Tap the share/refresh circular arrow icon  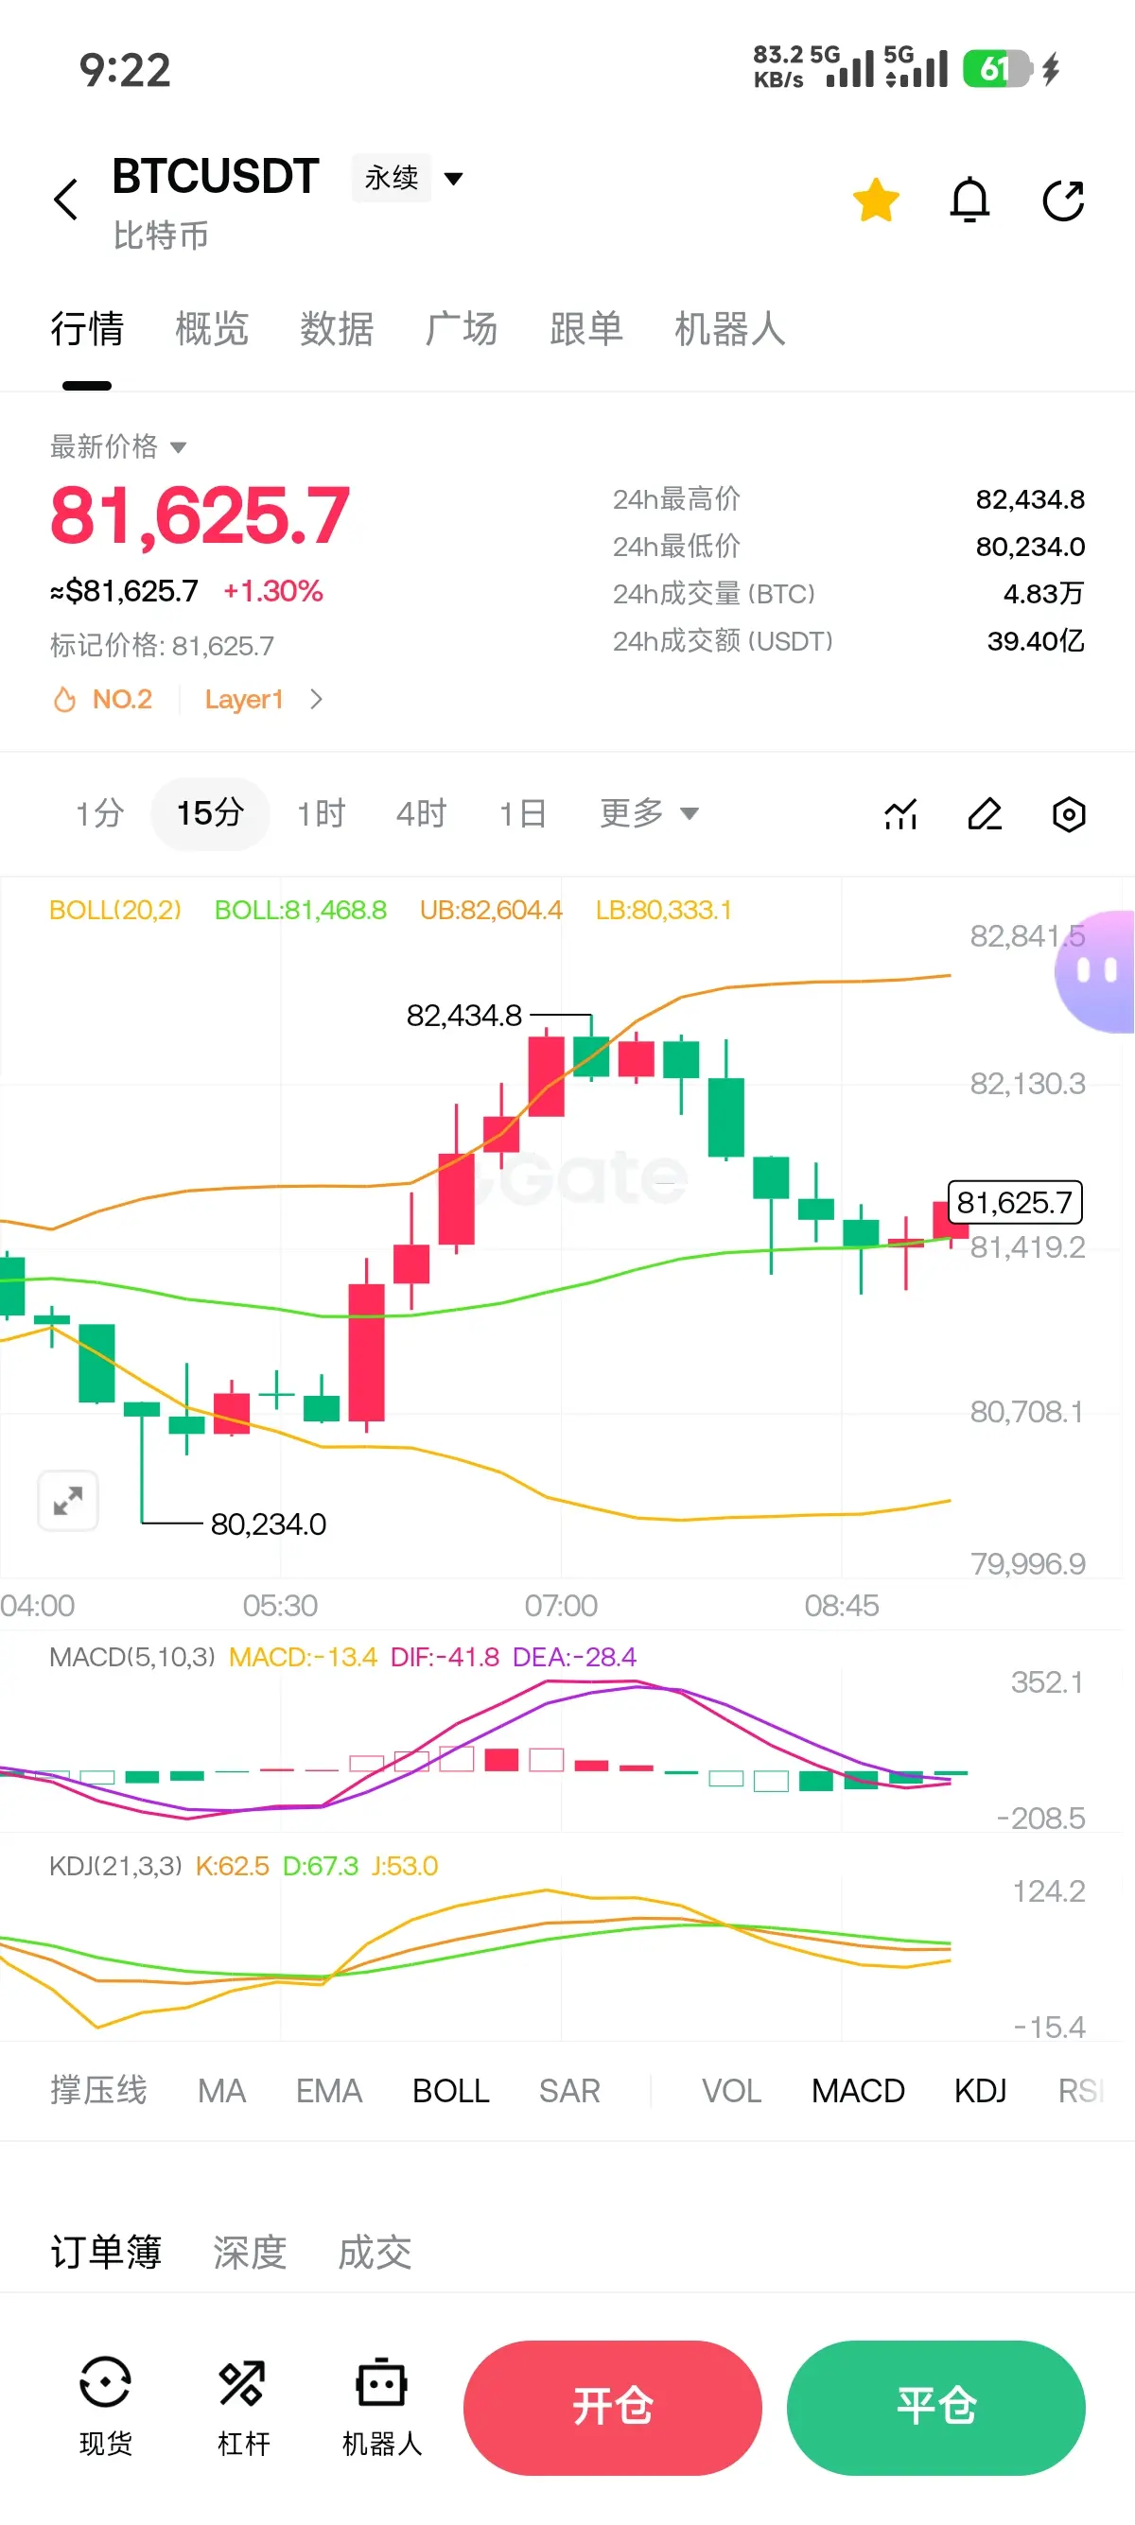click(1063, 200)
